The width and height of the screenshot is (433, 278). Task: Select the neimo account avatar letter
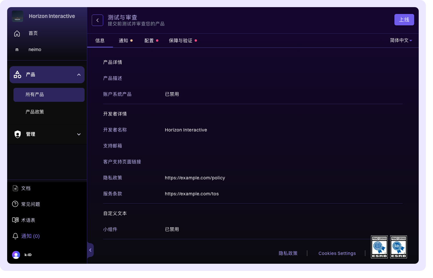coord(17,49)
